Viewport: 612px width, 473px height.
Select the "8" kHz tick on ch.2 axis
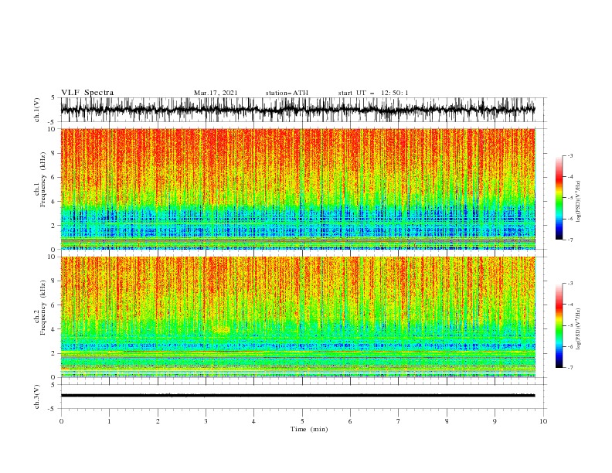(x=53, y=281)
